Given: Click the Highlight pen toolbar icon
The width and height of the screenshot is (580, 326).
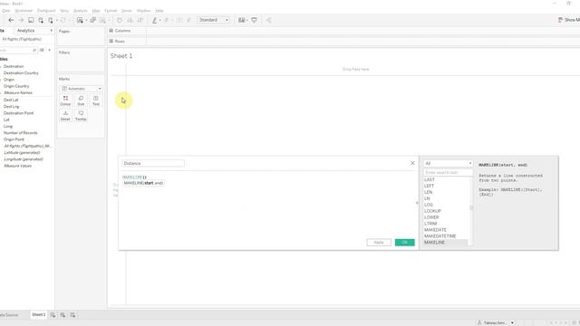Looking at the screenshot, I should (155, 20).
